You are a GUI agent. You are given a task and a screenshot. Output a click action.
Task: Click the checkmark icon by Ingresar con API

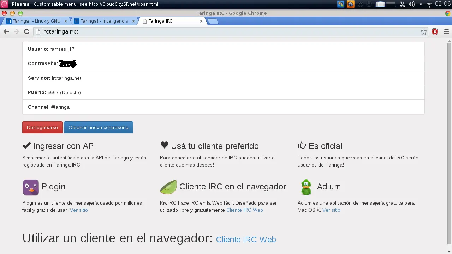tap(26, 145)
